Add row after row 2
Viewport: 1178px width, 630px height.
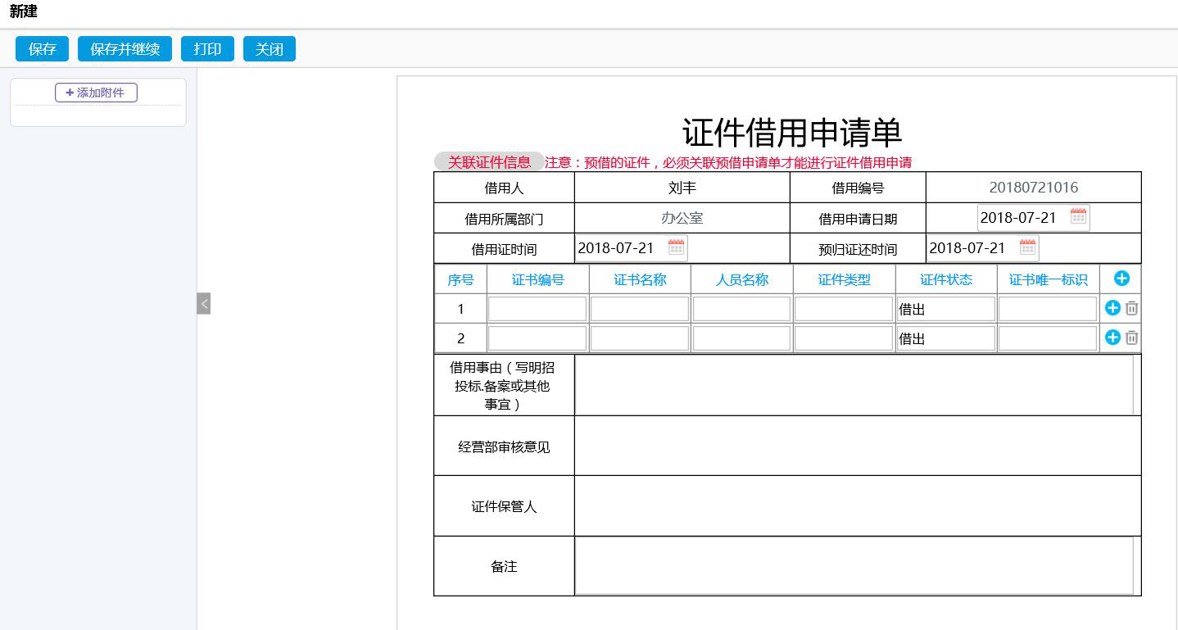coord(1112,338)
